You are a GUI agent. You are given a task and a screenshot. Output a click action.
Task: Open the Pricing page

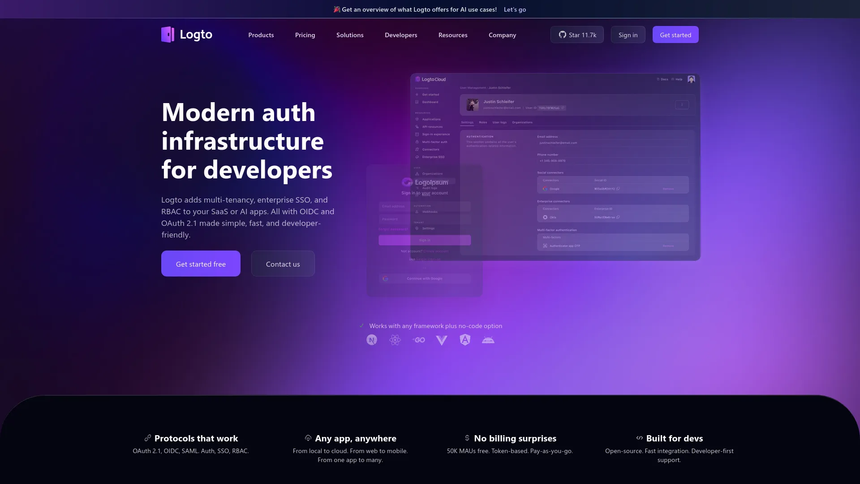coord(305,35)
